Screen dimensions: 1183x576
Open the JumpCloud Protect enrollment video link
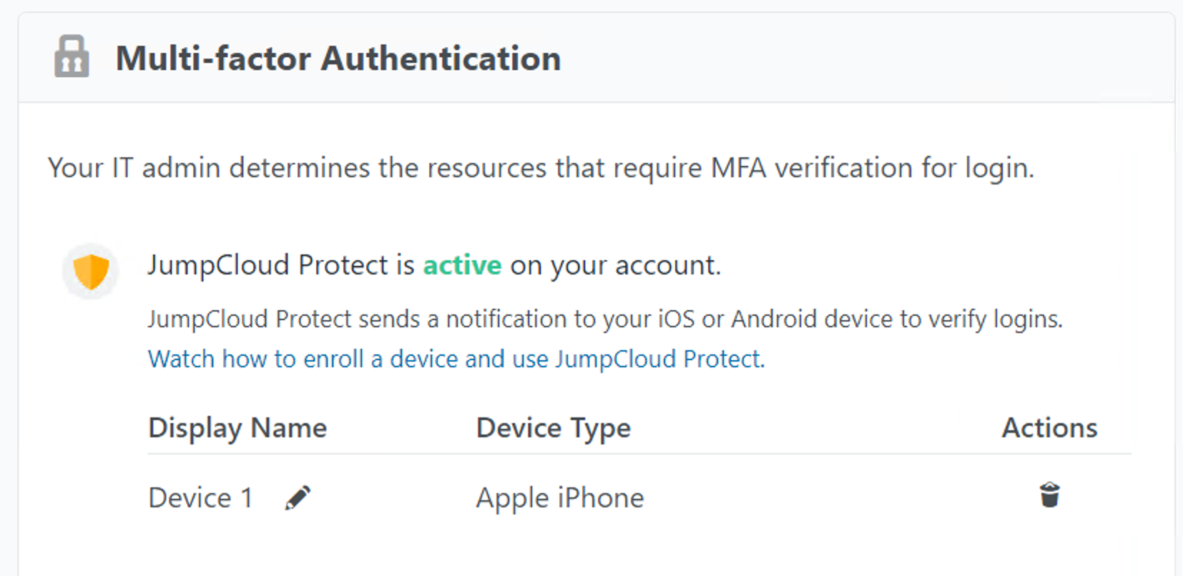click(x=456, y=359)
